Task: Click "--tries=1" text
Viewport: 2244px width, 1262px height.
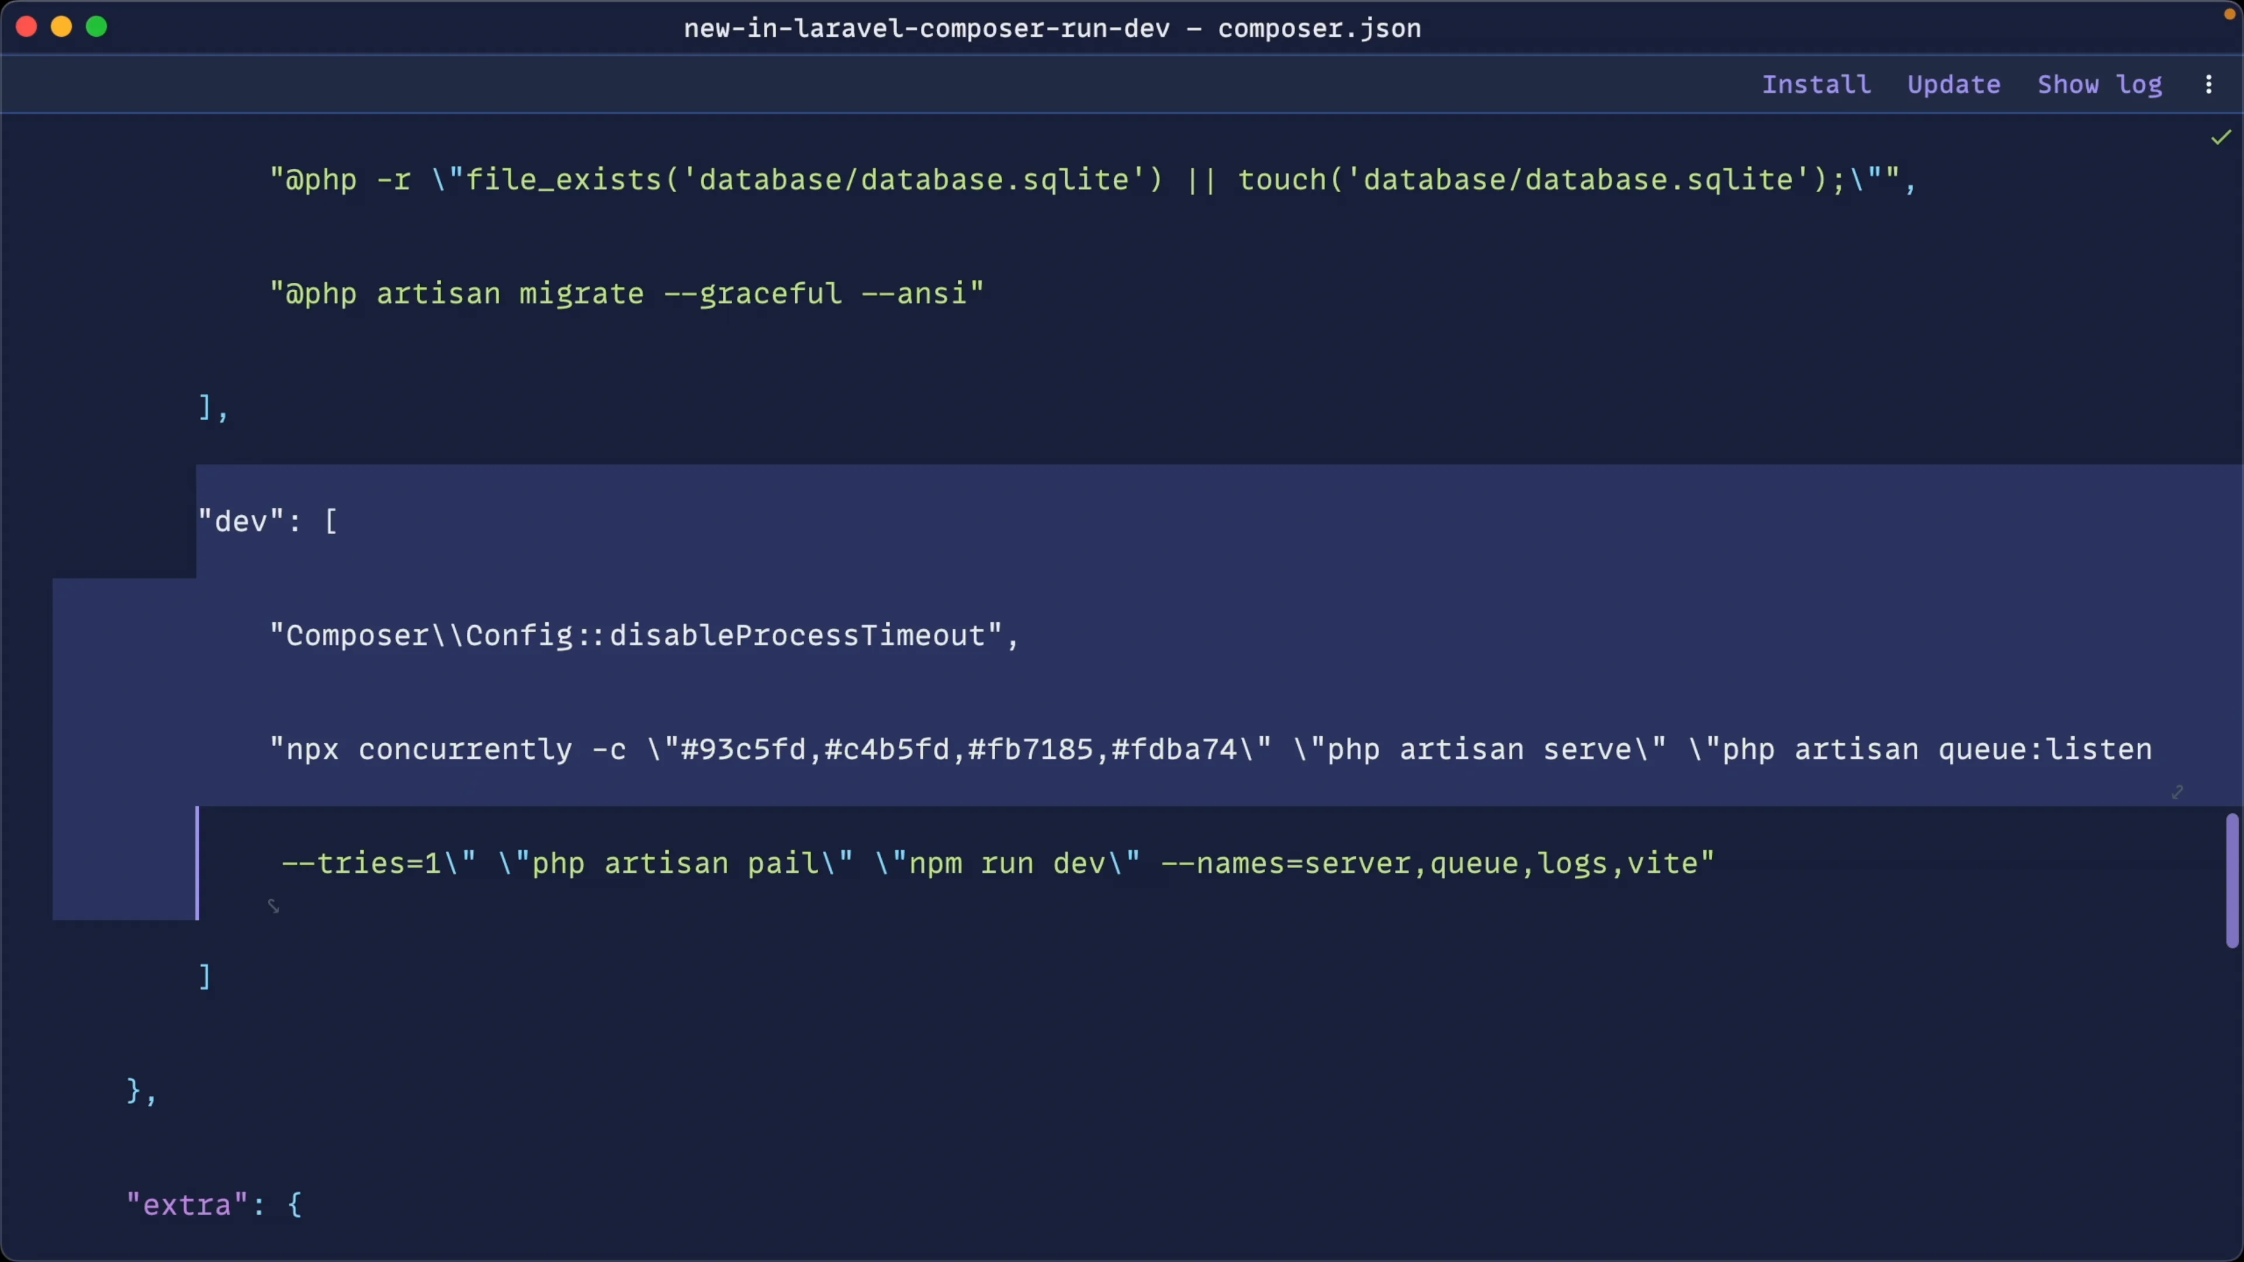Action: tap(361, 864)
